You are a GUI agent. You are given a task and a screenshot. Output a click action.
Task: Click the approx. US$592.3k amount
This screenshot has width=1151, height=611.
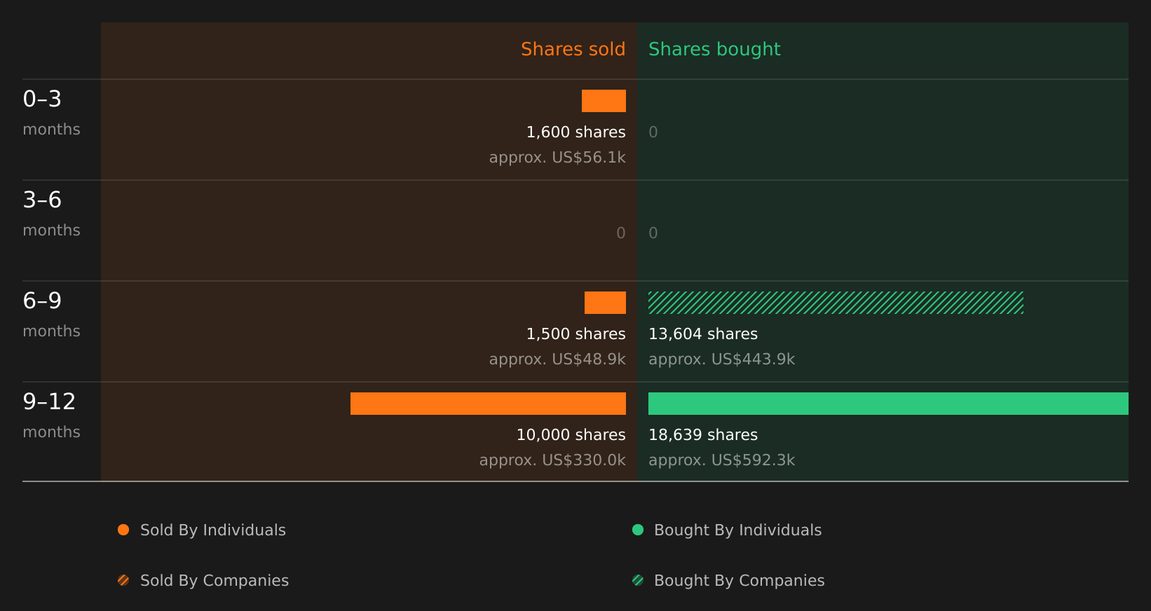click(722, 460)
